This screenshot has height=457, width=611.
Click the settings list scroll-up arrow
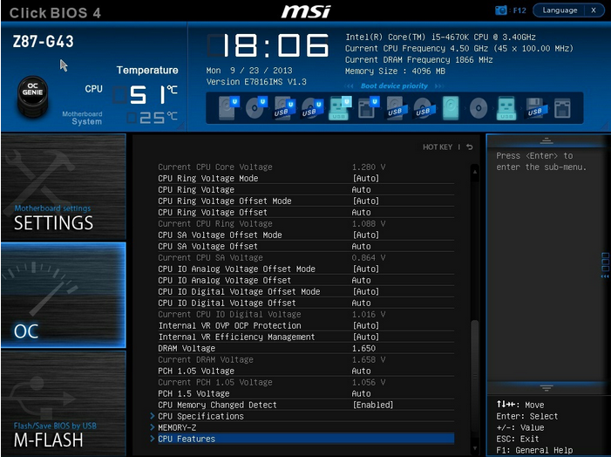(x=475, y=172)
